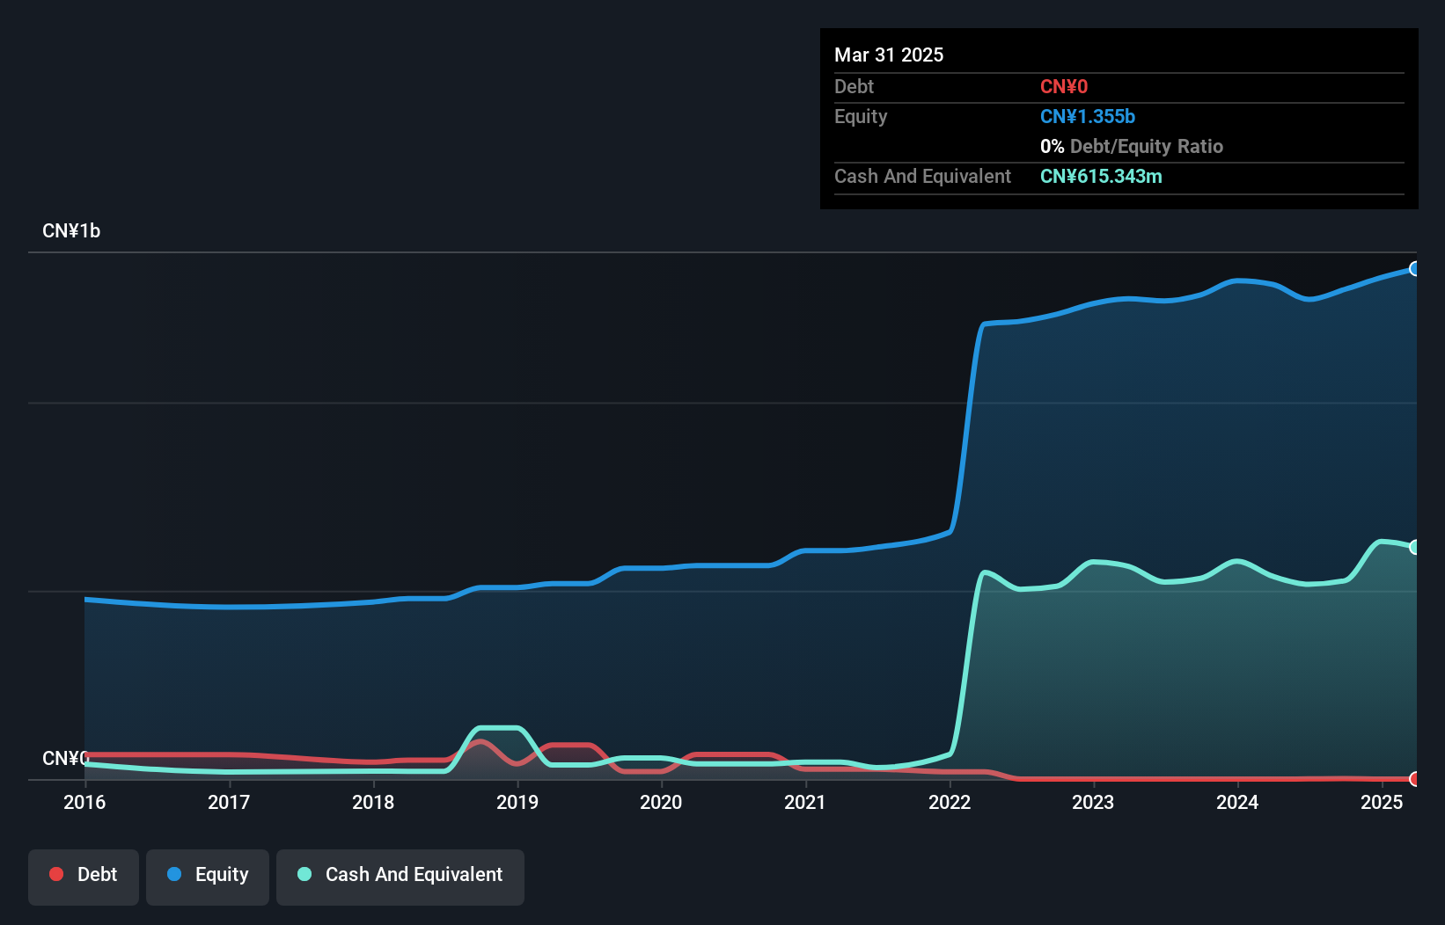Image resolution: width=1445 pixels, height=925 pixels.
Task: Toggle Cash And Equivalent legend button
Action: pos(400,877)
